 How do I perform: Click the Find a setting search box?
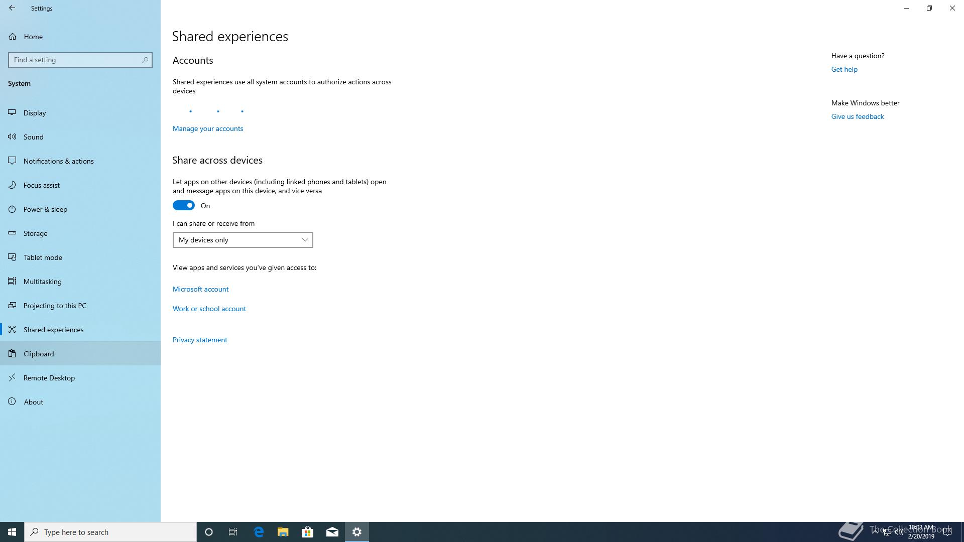(x=80, y=60)
